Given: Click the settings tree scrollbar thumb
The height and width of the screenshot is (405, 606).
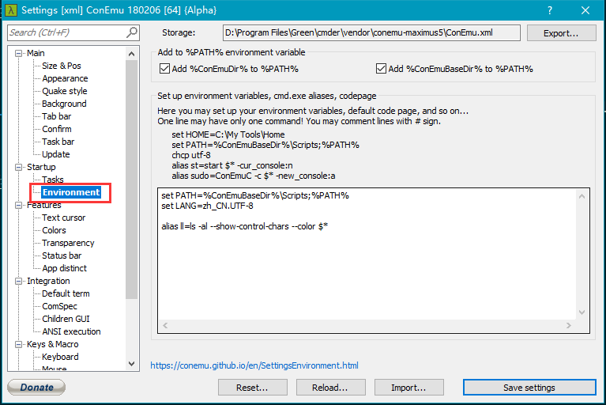Looking at the screenshot, I should 131,180.
